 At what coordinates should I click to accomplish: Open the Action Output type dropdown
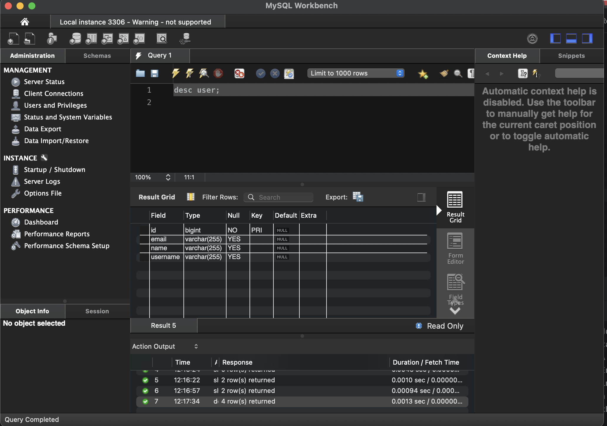pyautogui.click(x=165, y=346)
